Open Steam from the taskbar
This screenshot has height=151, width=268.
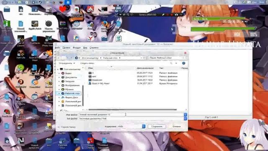tap(40, 2)
